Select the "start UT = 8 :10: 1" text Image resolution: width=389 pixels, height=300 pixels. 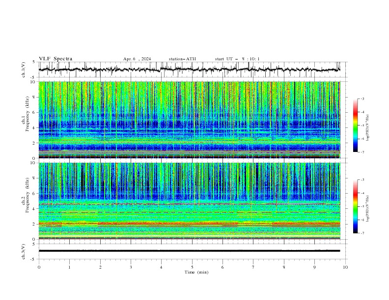pos(237,59)
